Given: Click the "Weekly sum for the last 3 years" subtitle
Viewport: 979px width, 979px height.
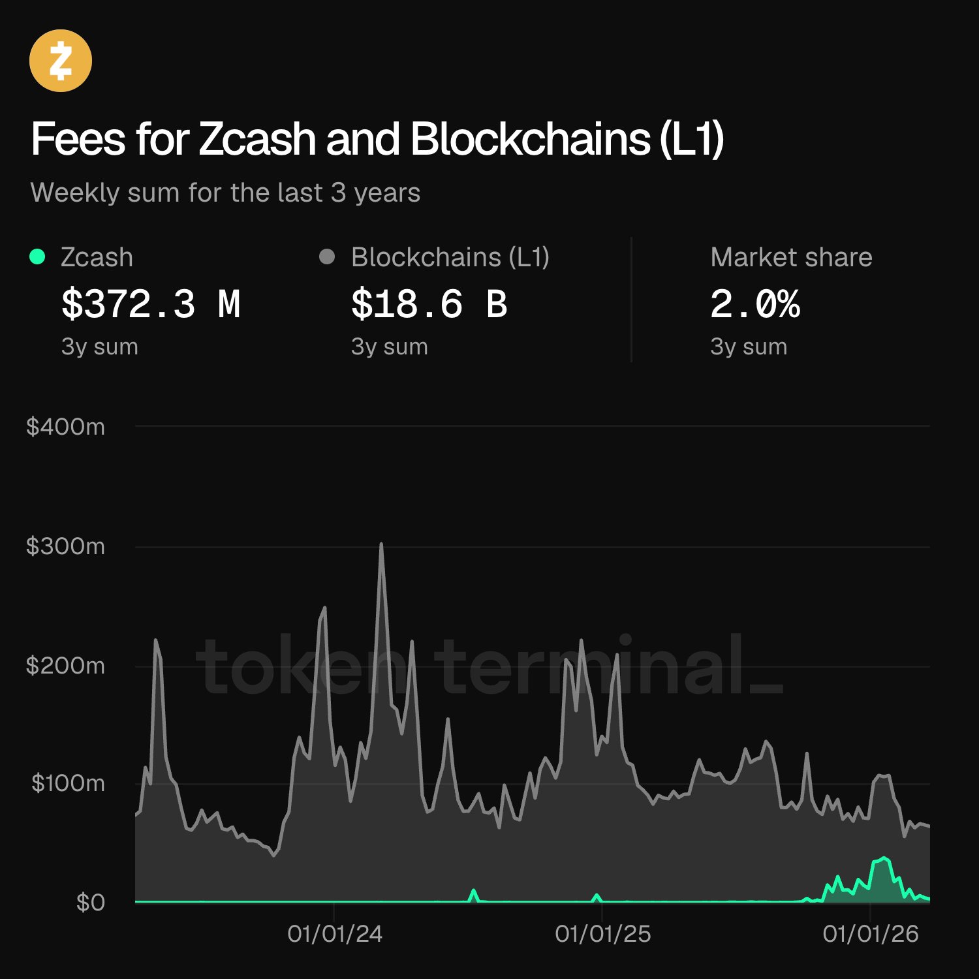Looking at the screenshot, I should click(x=225, y=193).
